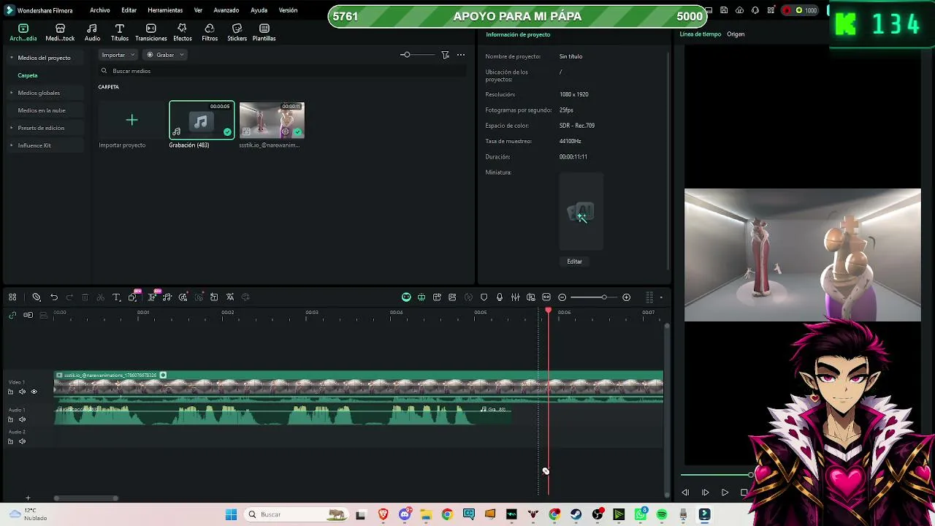935x526 pixels.
Task: Mute the Audio 2 track
Action: (22, 441)
